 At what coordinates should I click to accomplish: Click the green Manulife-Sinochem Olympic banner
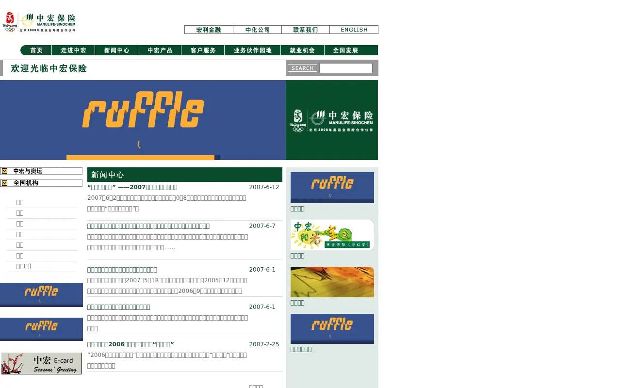point(332,120)
